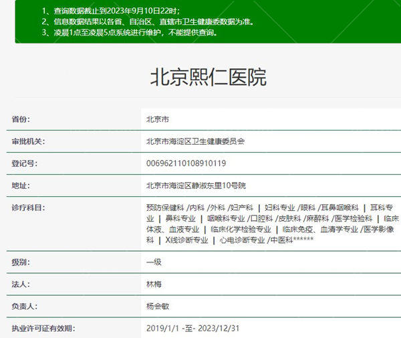The width and height of the screenshot is (401, 338).
Task: Select the level value 一级
Action: click(154, 262)
